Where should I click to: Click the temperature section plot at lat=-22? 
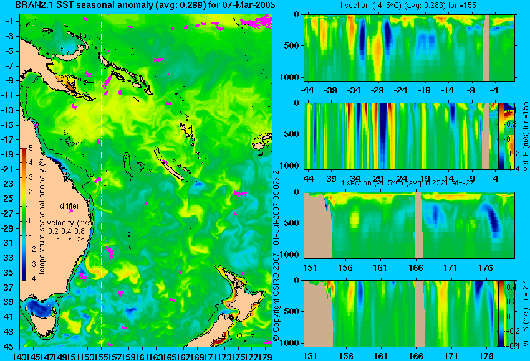(410, 225)
